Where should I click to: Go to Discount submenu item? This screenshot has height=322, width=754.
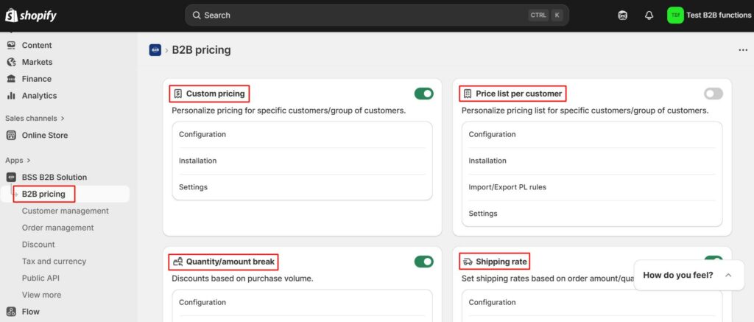38,245
